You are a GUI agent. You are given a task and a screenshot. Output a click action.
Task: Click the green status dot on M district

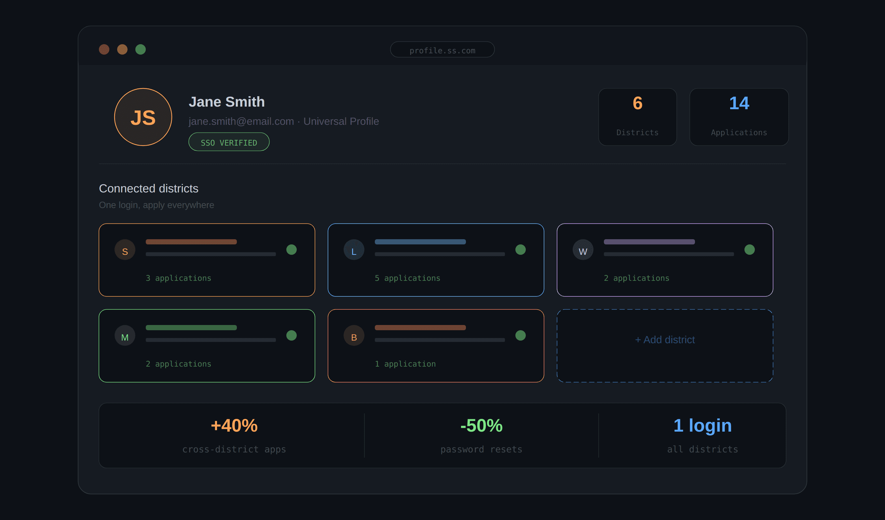click(x=291, y=335)
